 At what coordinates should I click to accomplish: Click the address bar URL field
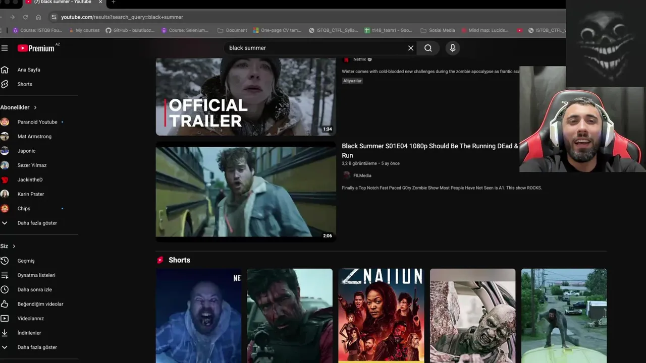(303, 17)
